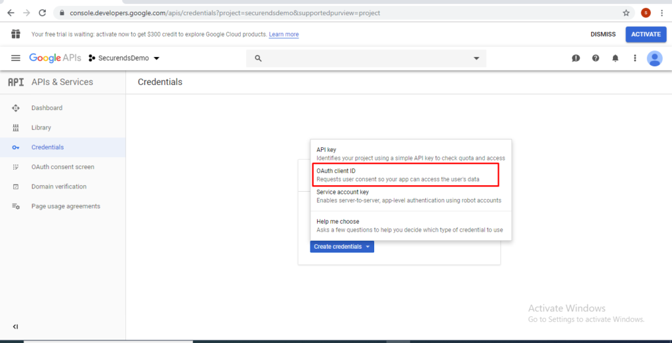The image size is (672, 343).
Task: Follow the Learn more link
Action: coord(283,34)
